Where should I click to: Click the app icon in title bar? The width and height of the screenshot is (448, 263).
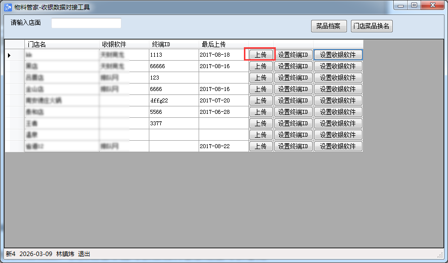tap(8, 6)
